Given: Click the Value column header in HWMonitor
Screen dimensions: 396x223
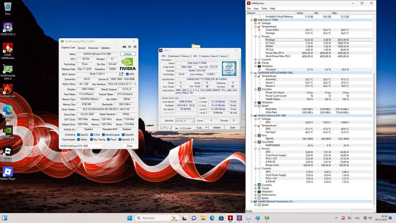Looking at the screenshot, I should coord(304,13).
